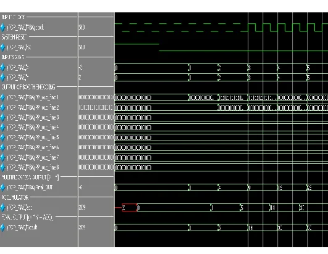
Task: Select the rst signal diamond icon
Action: pos(2,47)
